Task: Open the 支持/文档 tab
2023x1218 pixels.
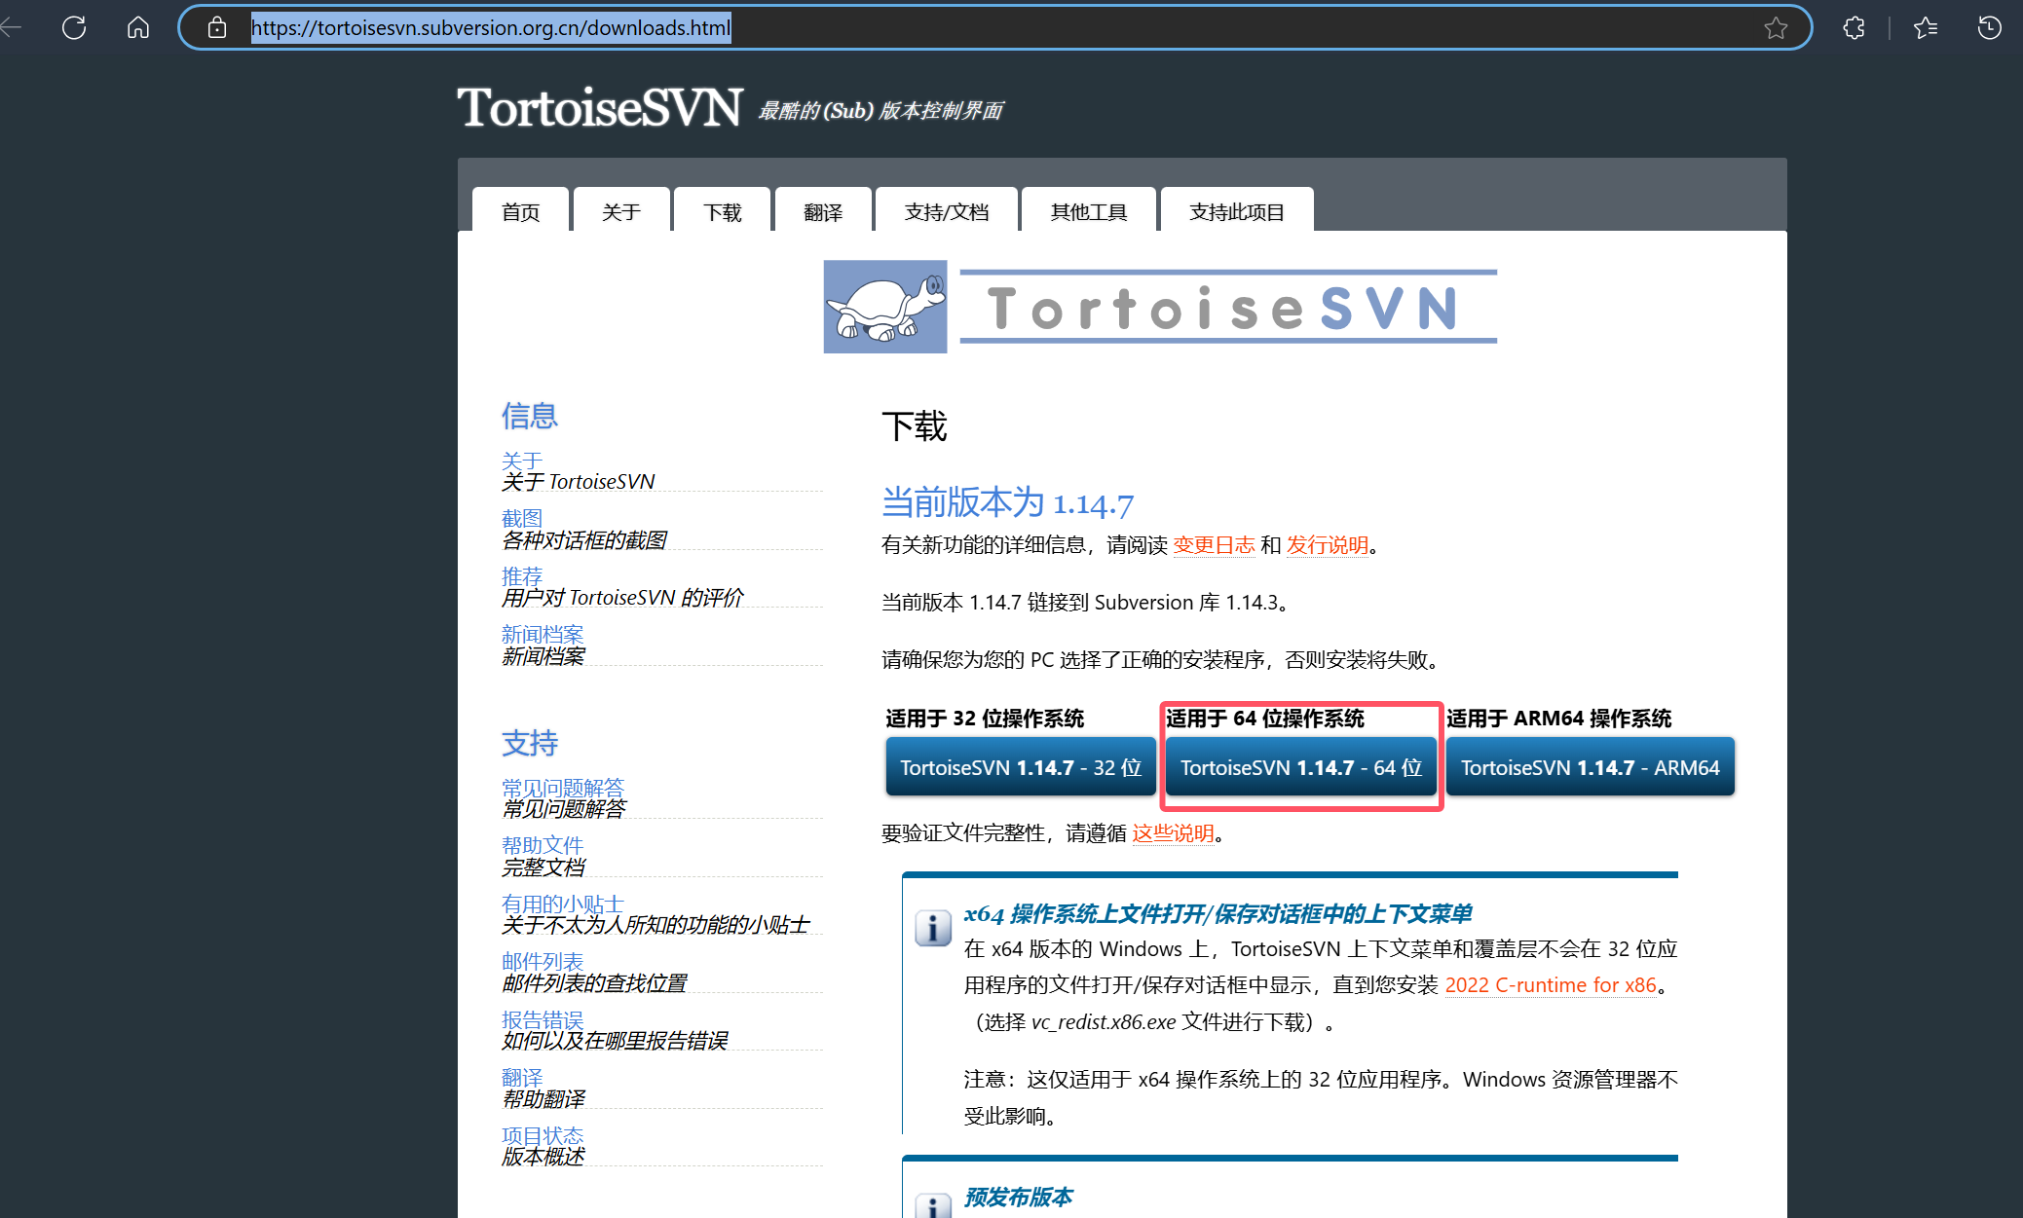Action: pyautogui.click(x=947, y=210)
